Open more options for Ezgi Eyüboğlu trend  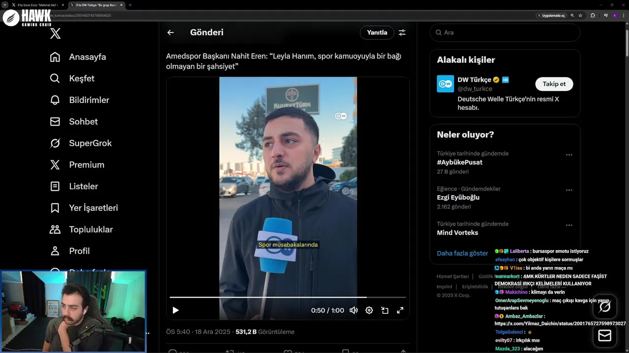[x=569, y=190]
